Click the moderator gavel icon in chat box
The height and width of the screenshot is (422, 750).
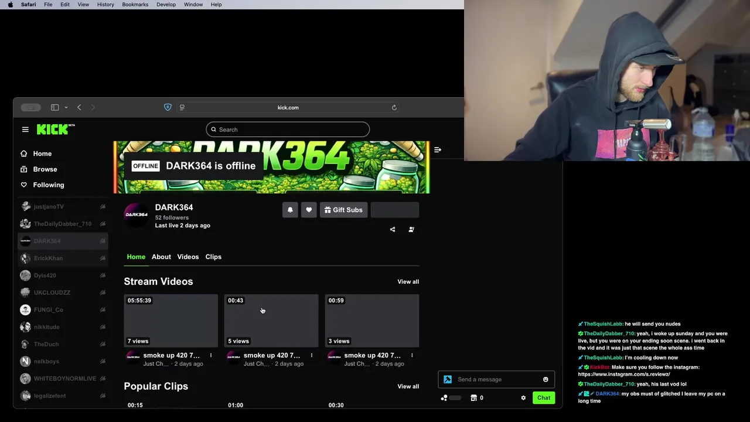coord(448,379)
